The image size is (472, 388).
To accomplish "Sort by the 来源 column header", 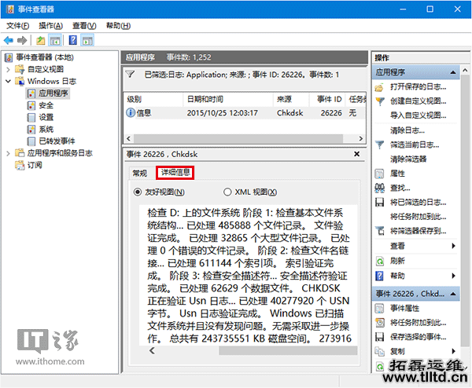I will [291, 99].
